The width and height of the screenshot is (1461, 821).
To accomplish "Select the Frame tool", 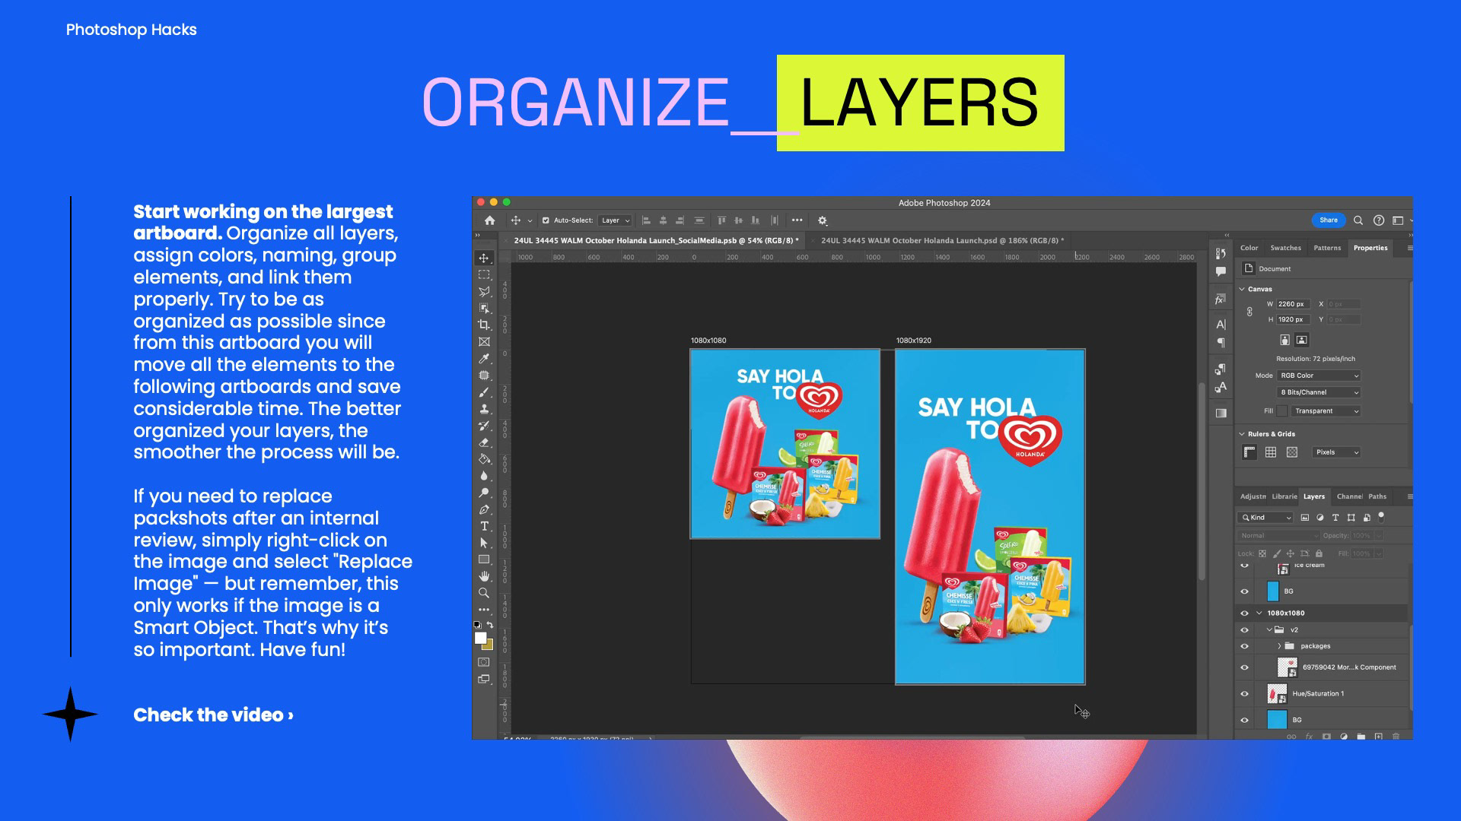I will coord(484,342).
